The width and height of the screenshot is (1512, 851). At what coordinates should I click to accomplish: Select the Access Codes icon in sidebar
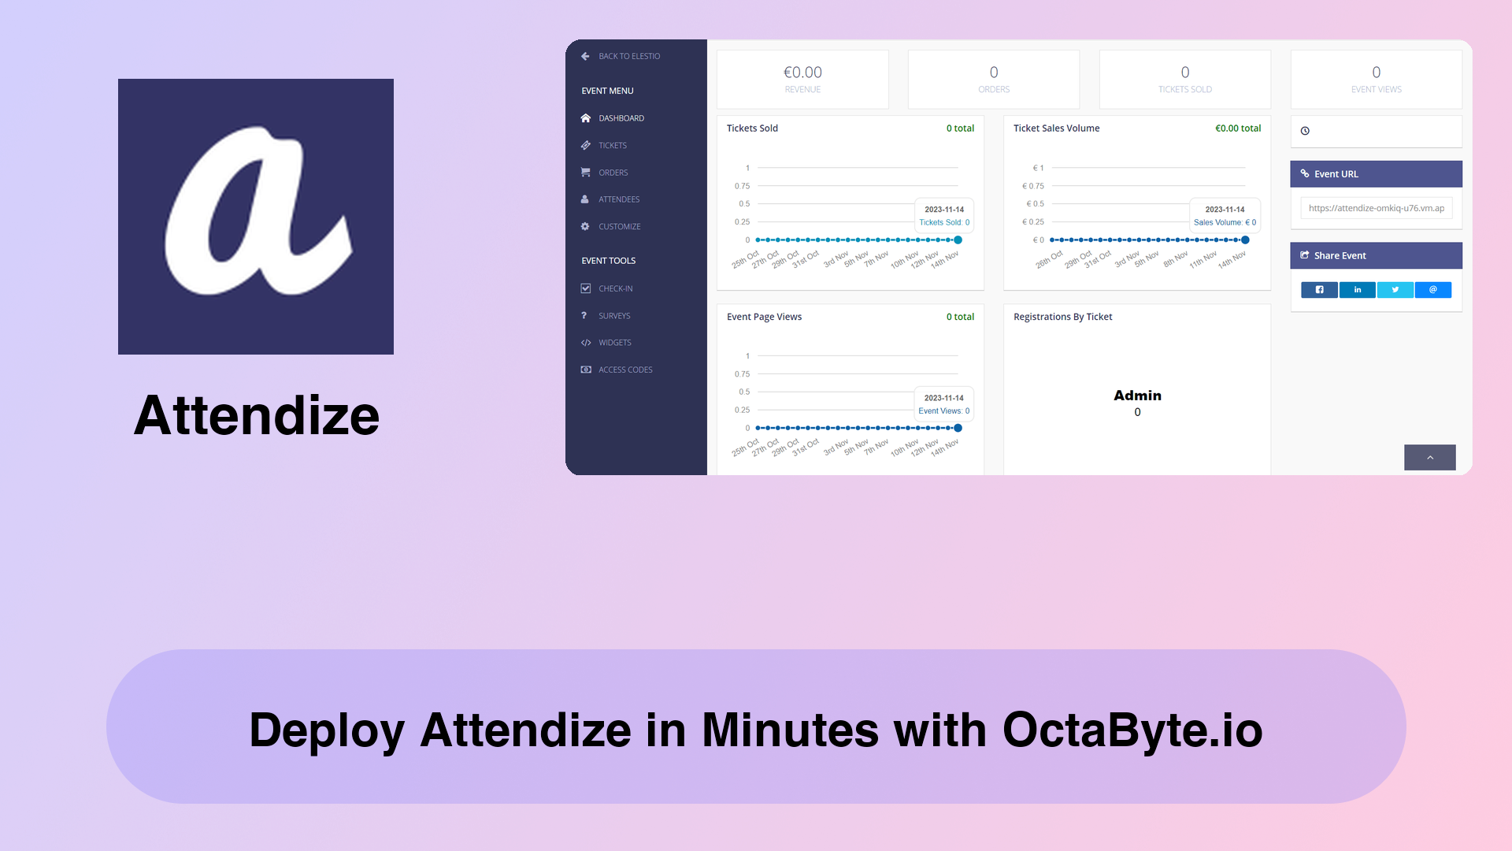click(x=584, y=369)
